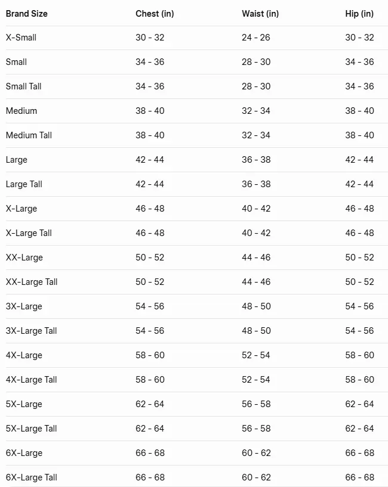The width and height of the screenshot is (388, 487).
Task: Select the Small Tall size label
Action: (x=24, y=86)
